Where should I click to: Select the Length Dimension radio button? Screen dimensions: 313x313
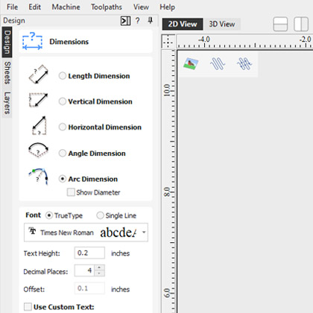[x=63, y=76]
